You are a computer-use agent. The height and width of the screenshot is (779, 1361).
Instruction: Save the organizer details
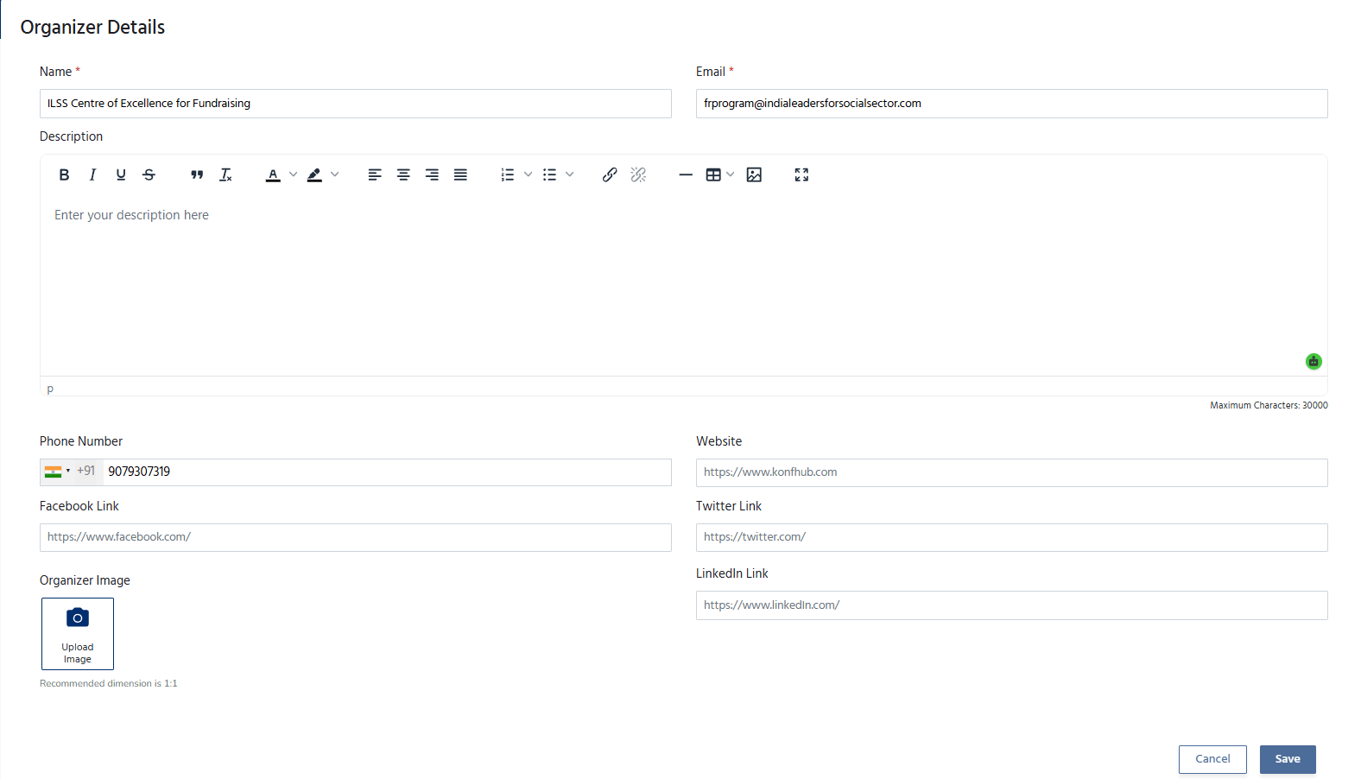pyautogui.click(x=1288, y=759)
